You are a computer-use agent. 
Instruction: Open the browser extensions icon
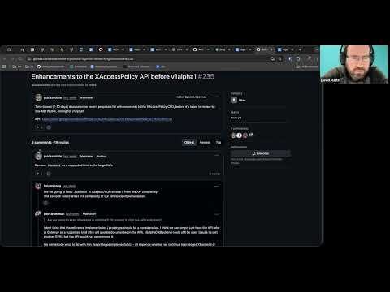click(x=298, y=59)
